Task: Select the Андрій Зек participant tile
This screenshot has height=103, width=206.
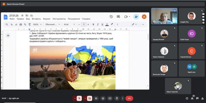Action: [192, 16]
